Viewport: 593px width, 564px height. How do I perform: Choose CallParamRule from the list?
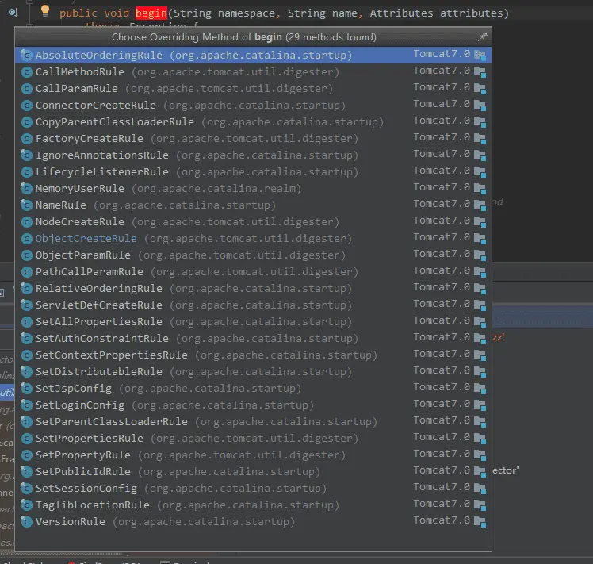[253, 88]
